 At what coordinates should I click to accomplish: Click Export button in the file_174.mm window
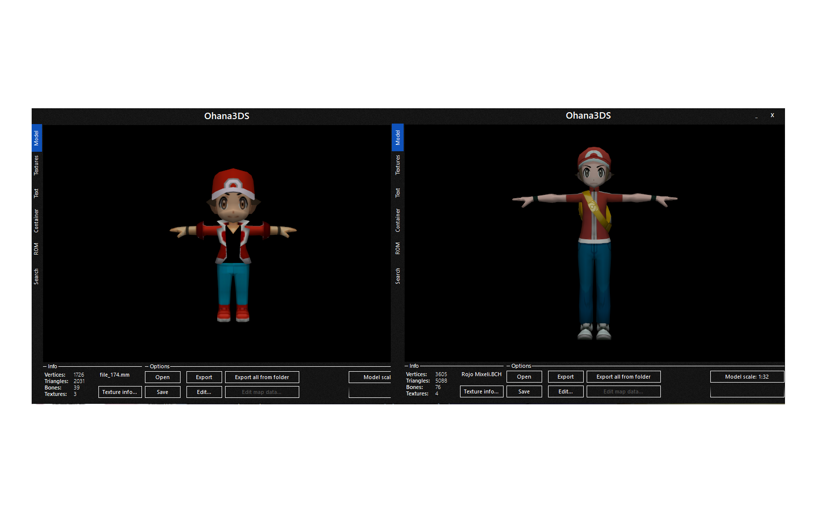(x=204, y=377)
